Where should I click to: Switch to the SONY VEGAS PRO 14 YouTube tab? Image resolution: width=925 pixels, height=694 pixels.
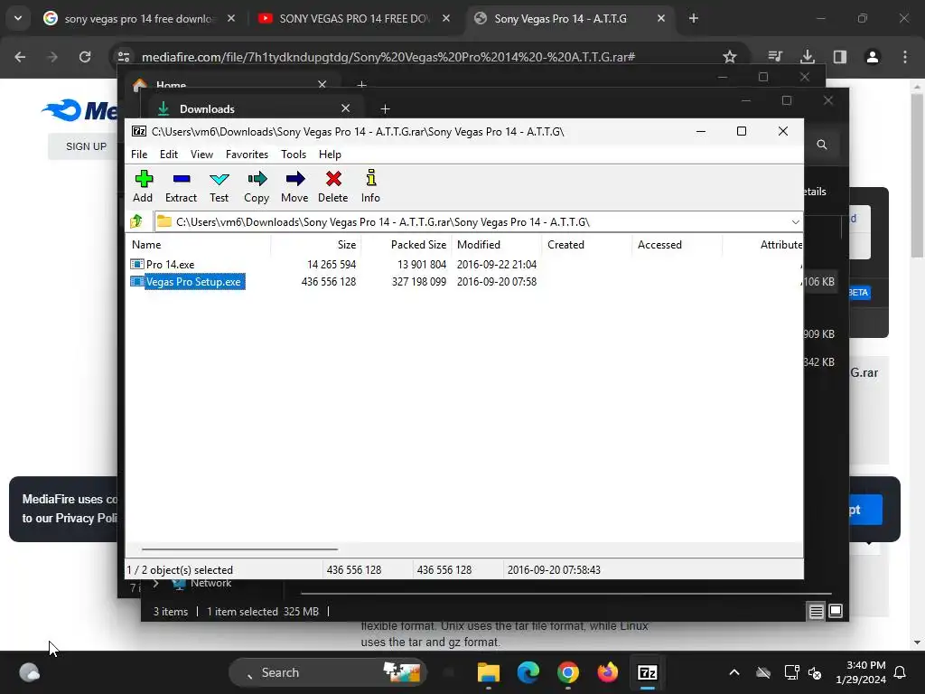coord(354,19)
